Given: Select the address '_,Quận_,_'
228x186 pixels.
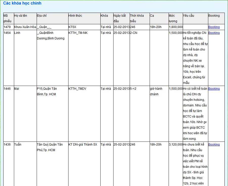Looking at the screenshot, I should tap(44, 27).
